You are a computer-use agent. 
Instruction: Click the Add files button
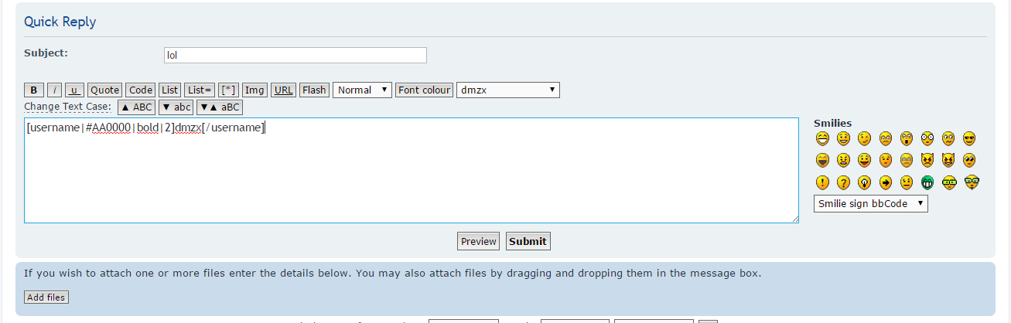click(x=46, y=297)
